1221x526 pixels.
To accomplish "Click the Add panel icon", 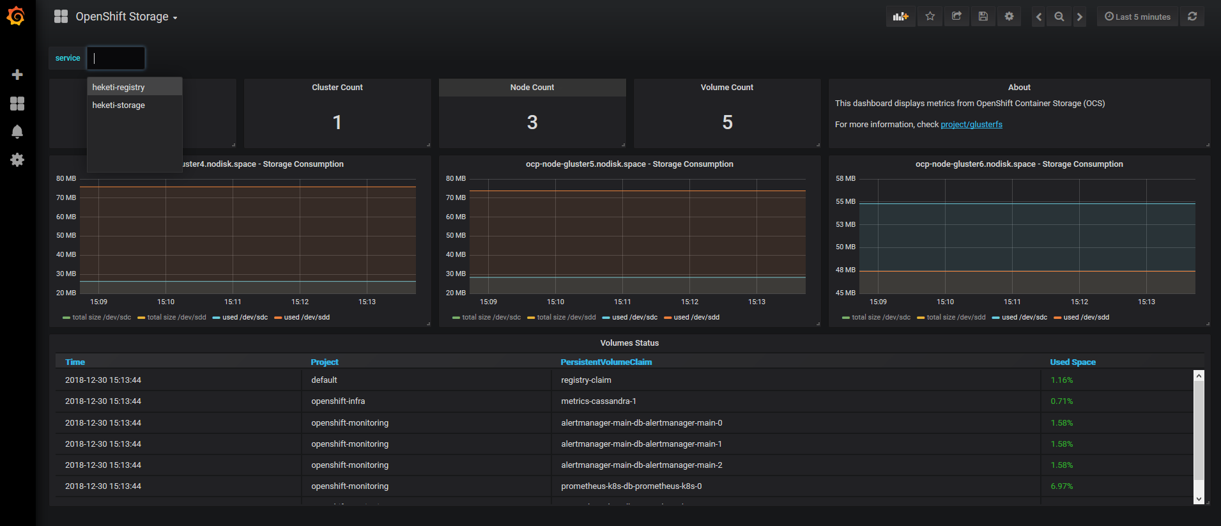I will [x=900, y=17].
